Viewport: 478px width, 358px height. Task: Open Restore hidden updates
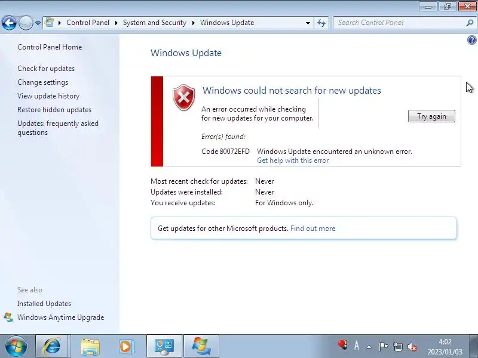(x=54, y=110)
